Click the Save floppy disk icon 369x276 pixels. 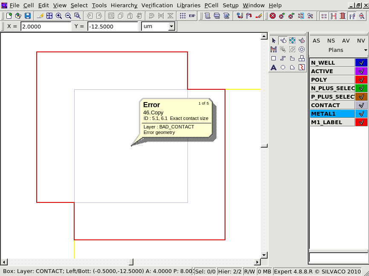28,16
